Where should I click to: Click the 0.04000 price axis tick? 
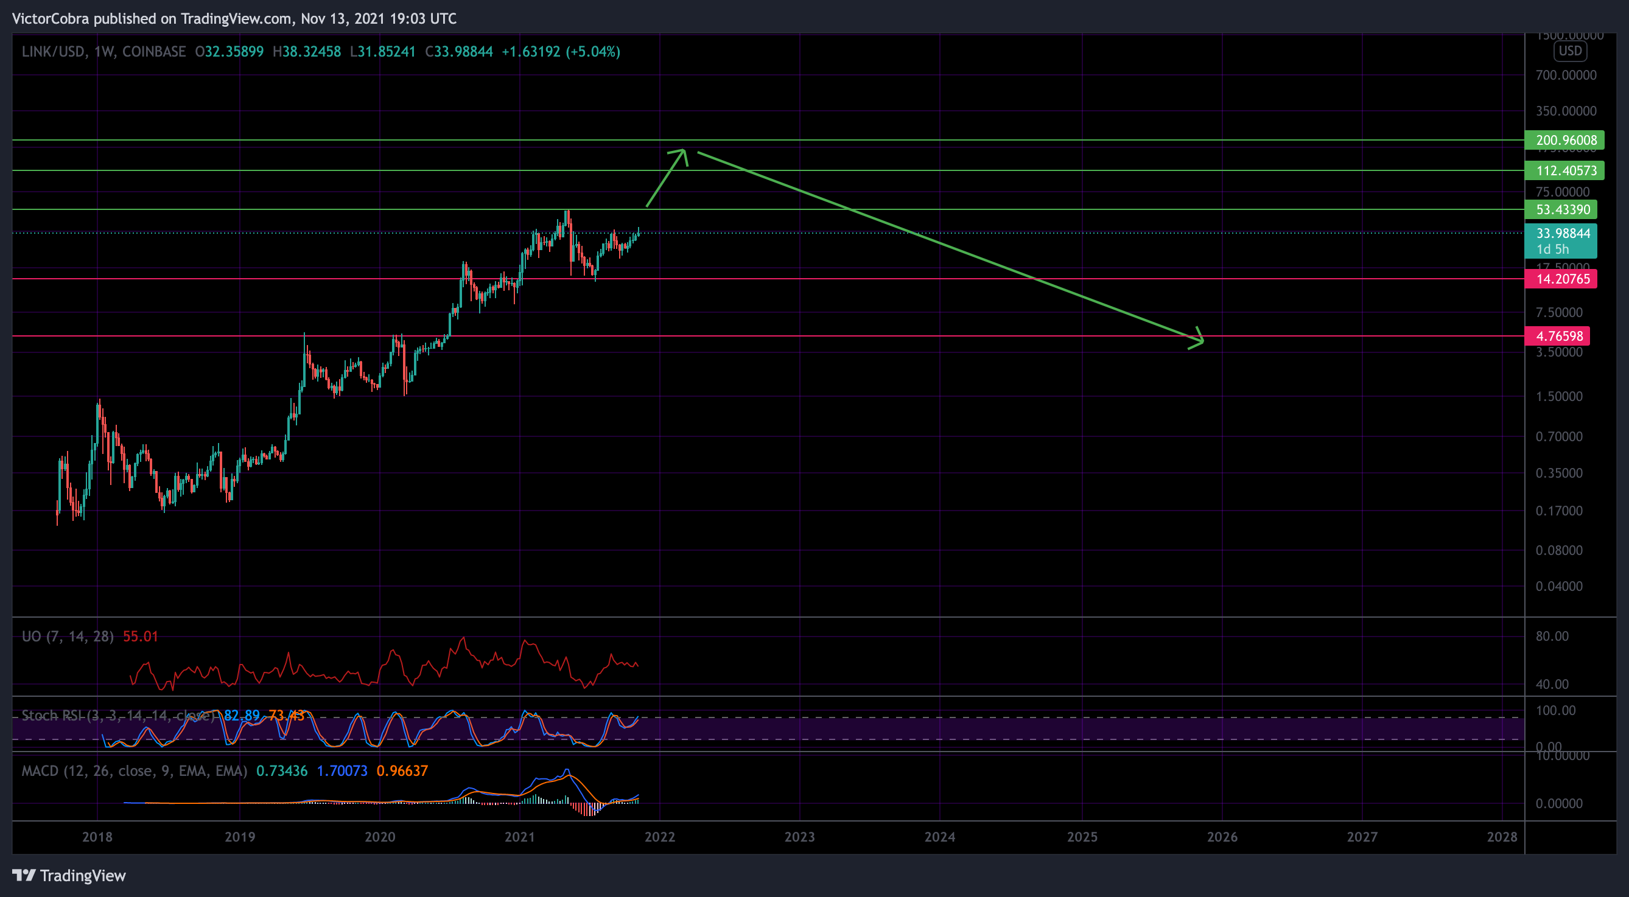[1560, 587]
